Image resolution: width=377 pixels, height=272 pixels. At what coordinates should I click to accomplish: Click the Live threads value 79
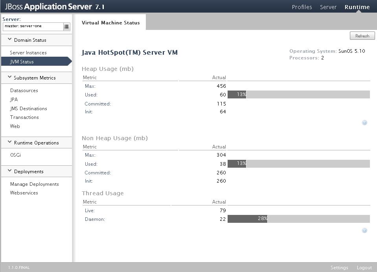223,210
